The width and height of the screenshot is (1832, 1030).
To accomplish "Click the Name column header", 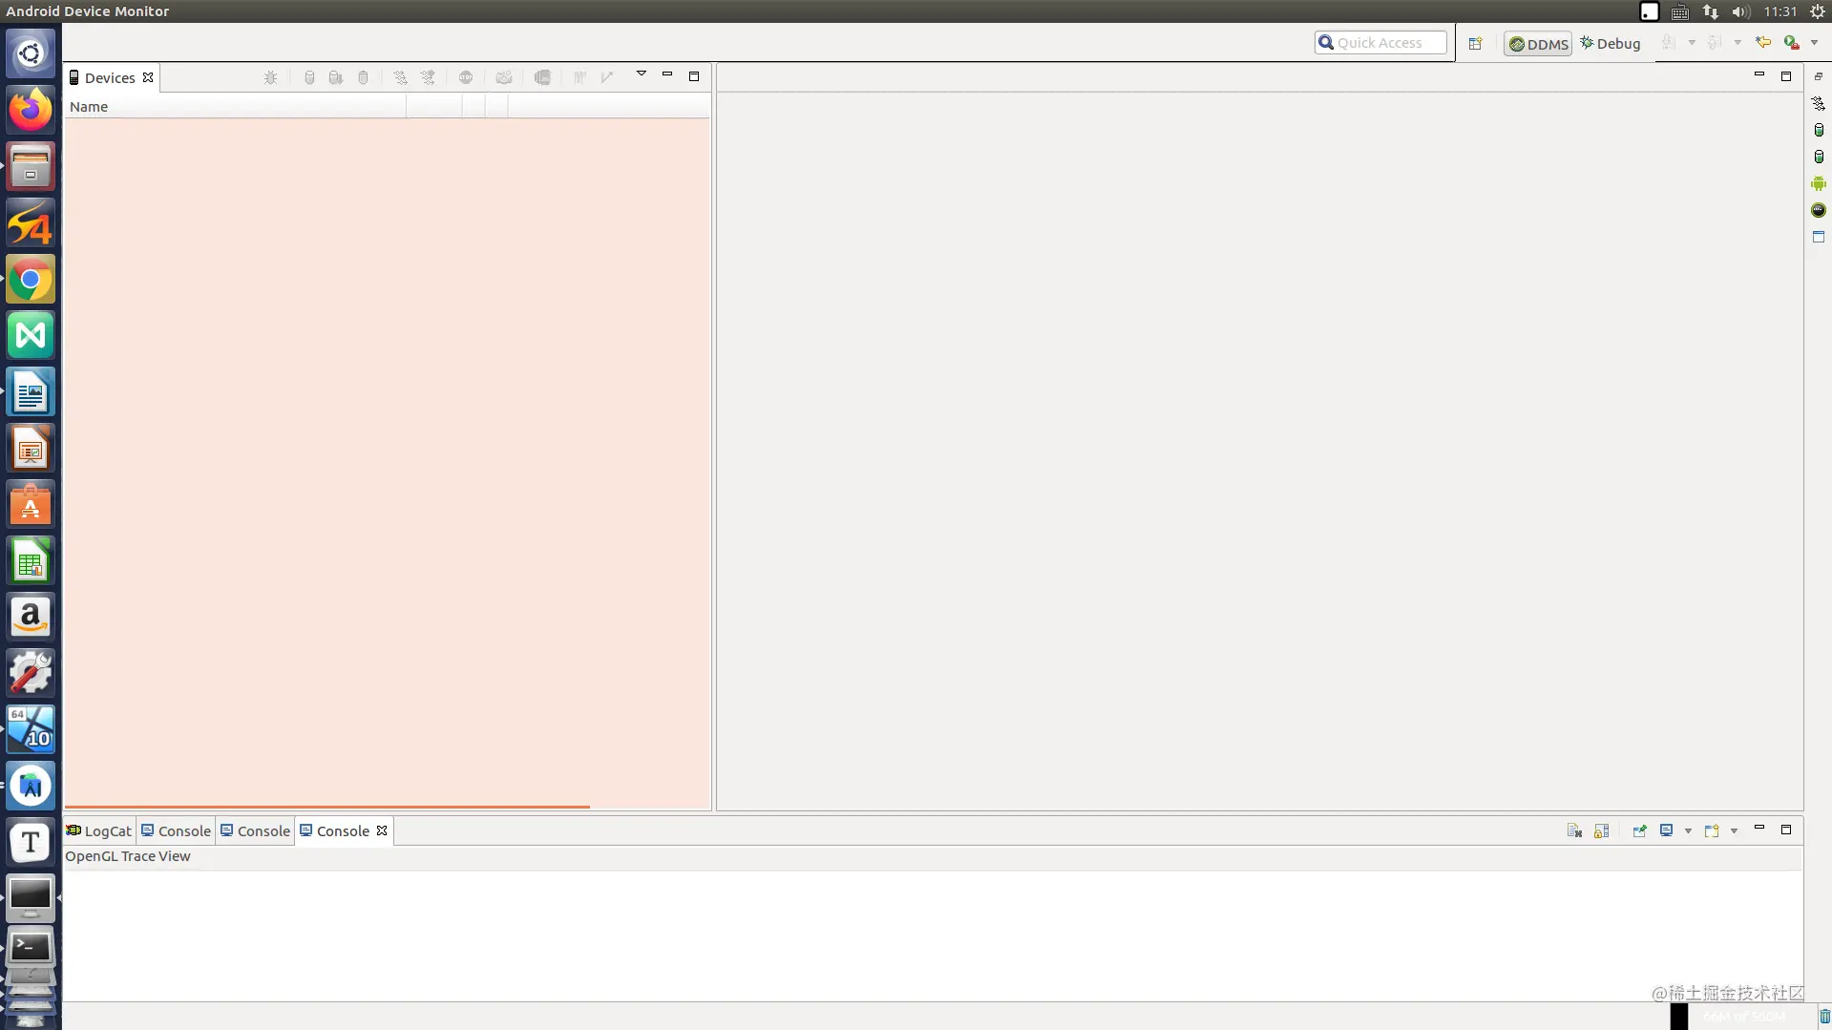I will [x=235, y=107].
